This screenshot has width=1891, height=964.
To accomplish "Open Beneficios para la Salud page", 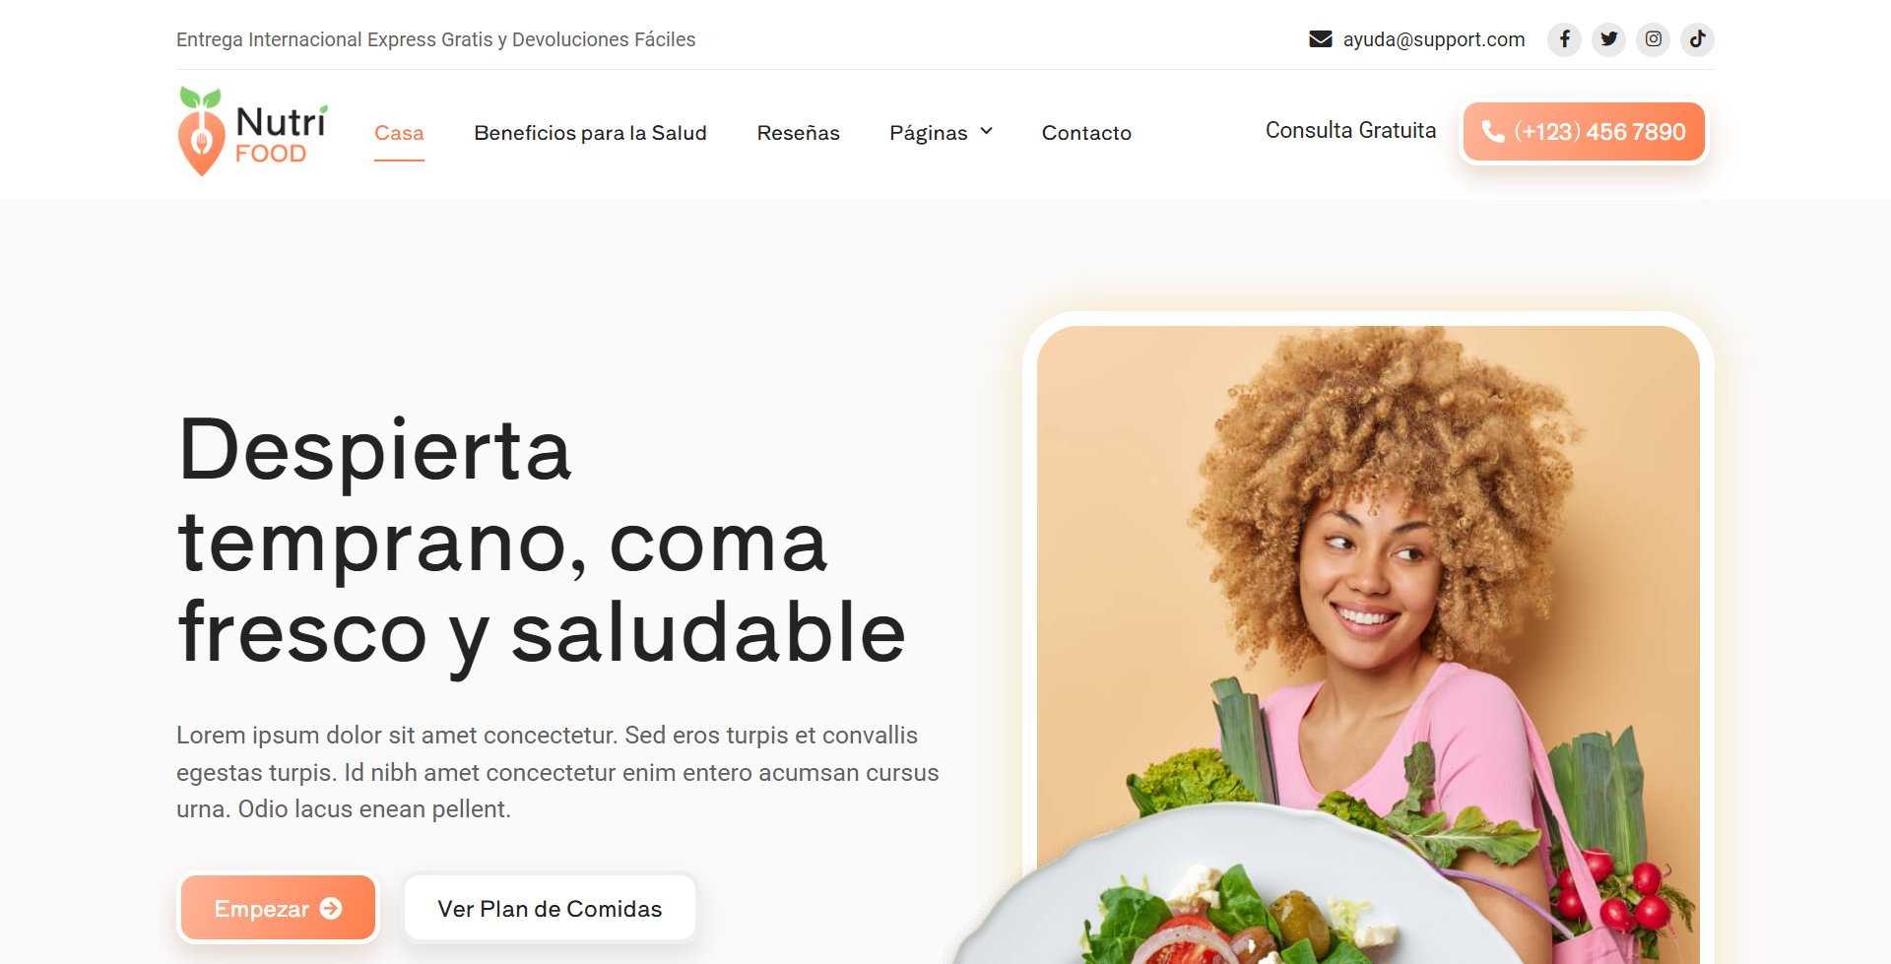I will pyautogui.click(x=590, y=133).
